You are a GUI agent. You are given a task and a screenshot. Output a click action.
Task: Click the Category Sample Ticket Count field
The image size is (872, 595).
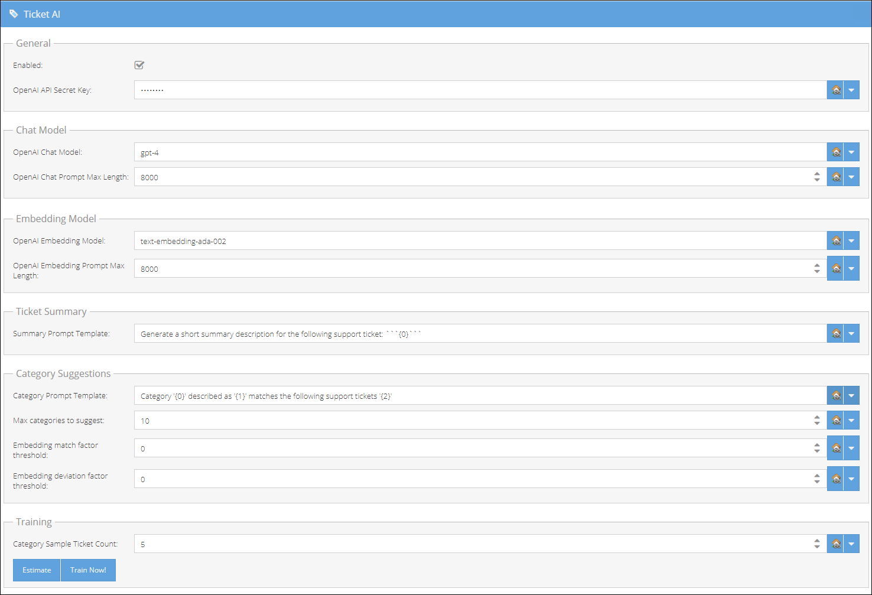480,544
